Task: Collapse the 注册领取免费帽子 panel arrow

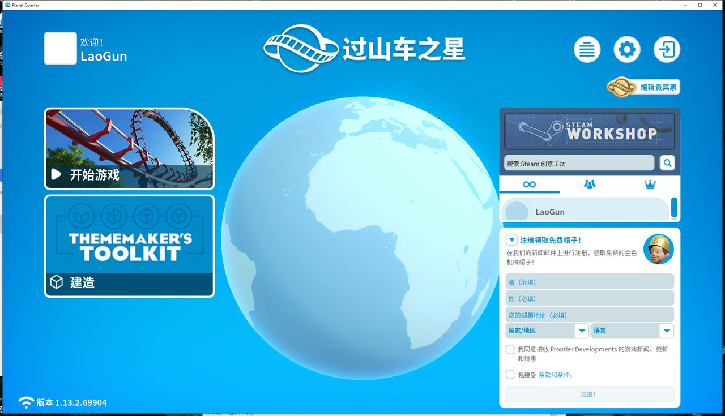Action: coord(511,240)
